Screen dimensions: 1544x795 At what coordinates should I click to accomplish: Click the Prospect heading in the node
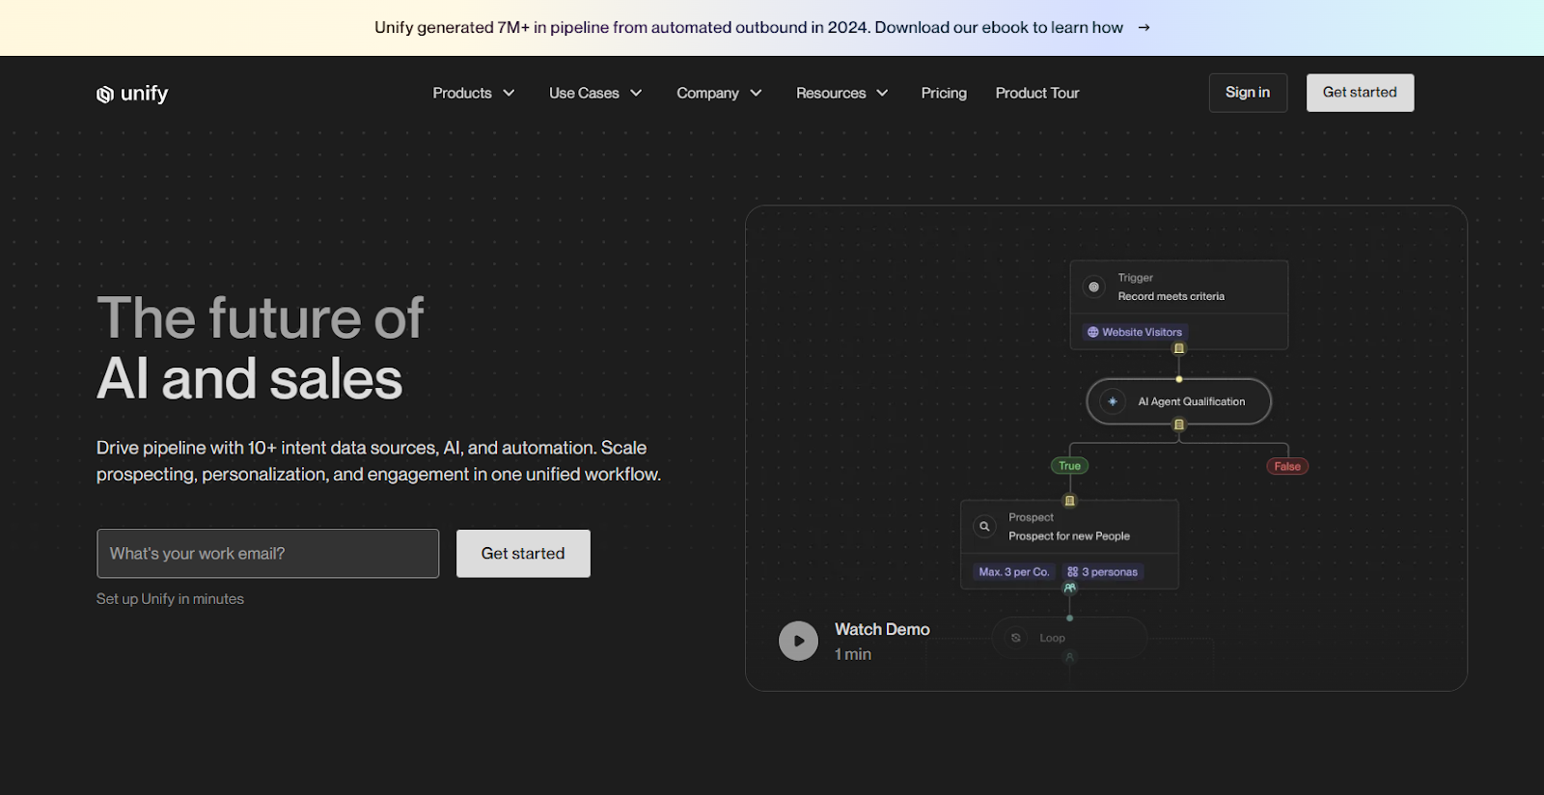click(1031, 517)
